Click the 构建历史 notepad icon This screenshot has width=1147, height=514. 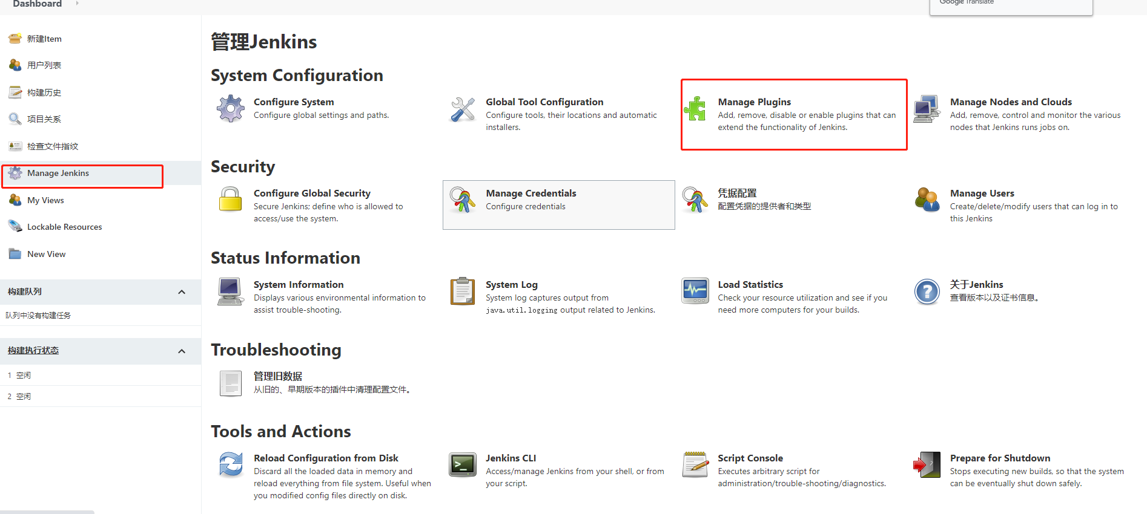click(x=15, y=93)
